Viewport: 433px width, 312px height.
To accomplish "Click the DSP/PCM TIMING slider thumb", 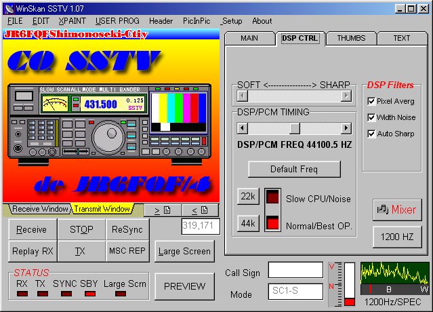I will point(295,128).
